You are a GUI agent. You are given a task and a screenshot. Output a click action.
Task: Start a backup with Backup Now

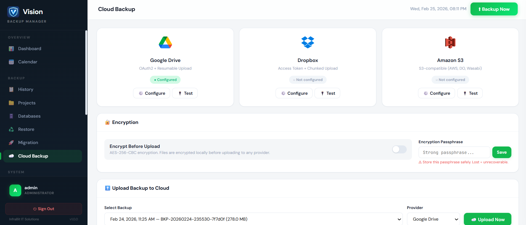pyautogui.click(x=494, y=9)
